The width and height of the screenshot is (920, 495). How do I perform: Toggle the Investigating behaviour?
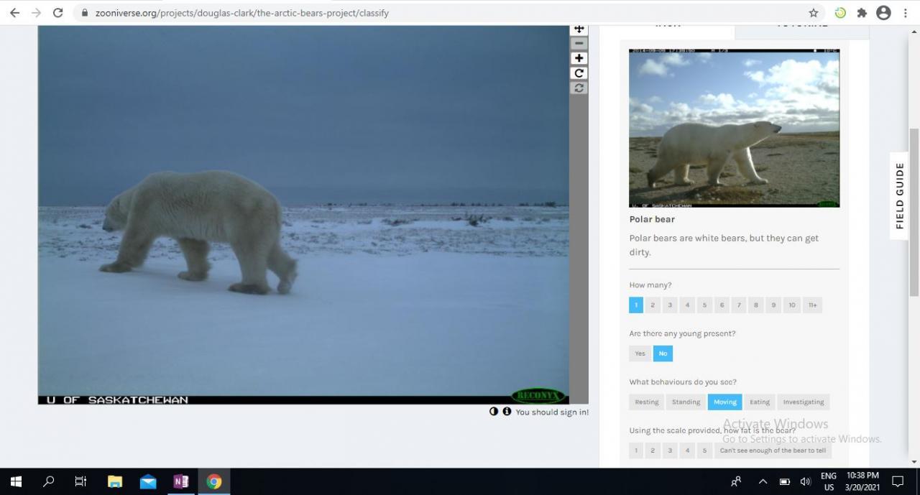[804, 402]
